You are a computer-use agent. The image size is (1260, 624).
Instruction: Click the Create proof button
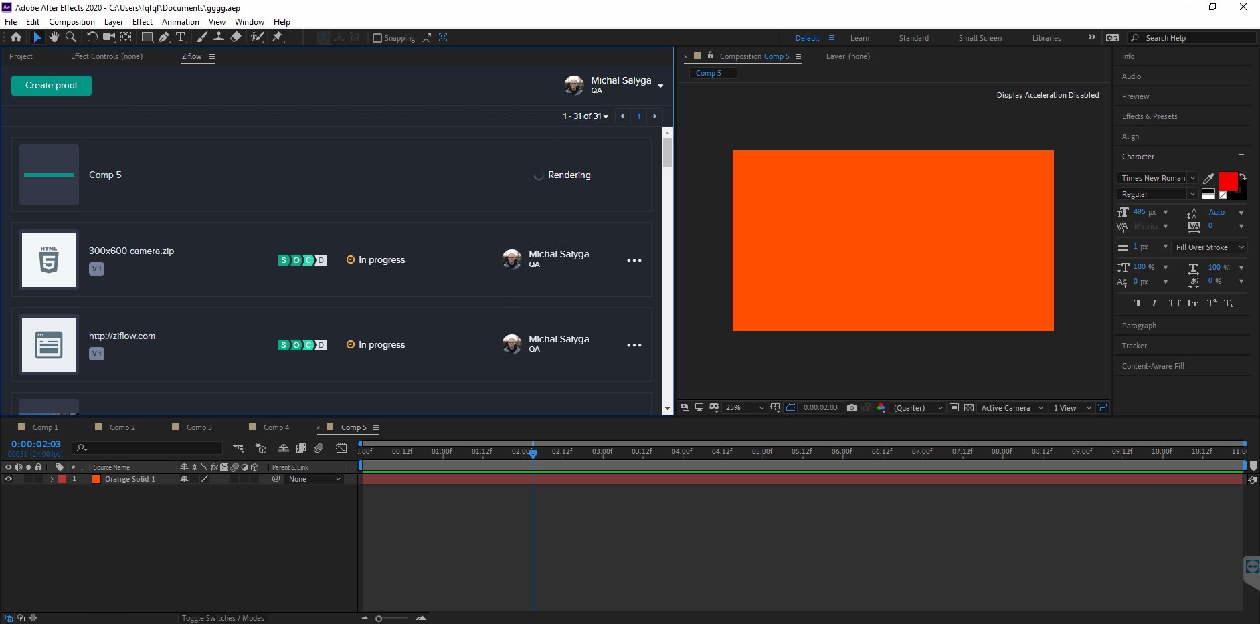52,86
